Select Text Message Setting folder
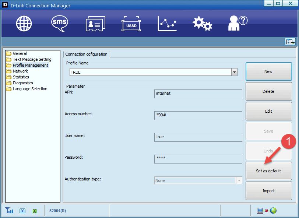Screen dimensions: 299x218 (29, 59)
